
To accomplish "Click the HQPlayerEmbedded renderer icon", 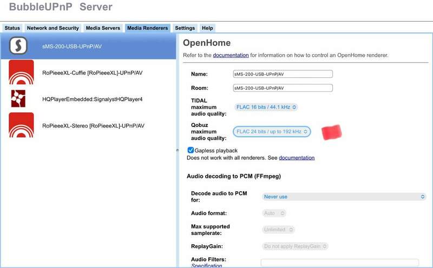I will pos(18,98).
